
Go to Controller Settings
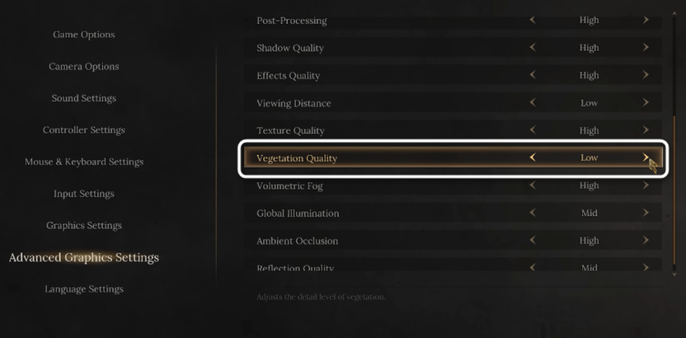pos(84,130)
